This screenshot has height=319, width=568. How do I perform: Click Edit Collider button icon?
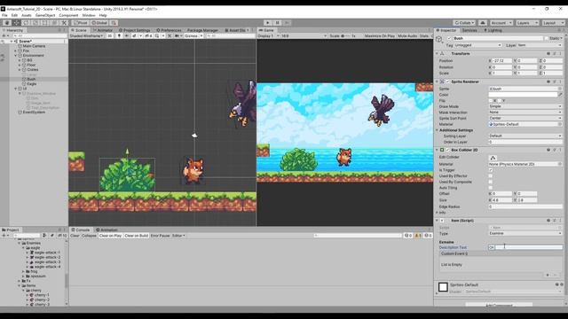[x=493, y=158]
